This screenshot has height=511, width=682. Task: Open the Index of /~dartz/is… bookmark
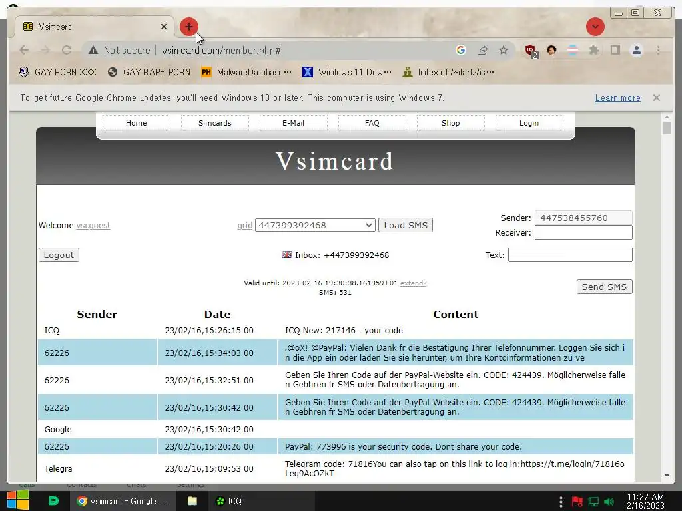click(448, 72)
